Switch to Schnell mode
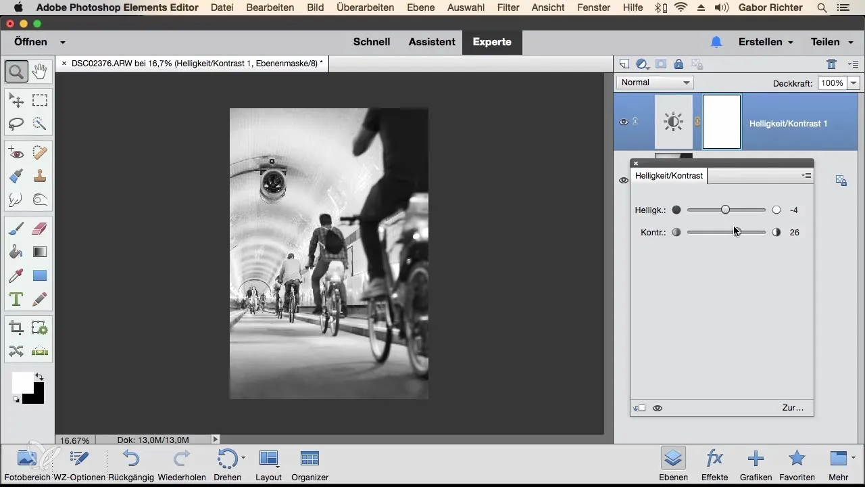The width and height of the screenshot is (865, 487). [x=372, y=42]
